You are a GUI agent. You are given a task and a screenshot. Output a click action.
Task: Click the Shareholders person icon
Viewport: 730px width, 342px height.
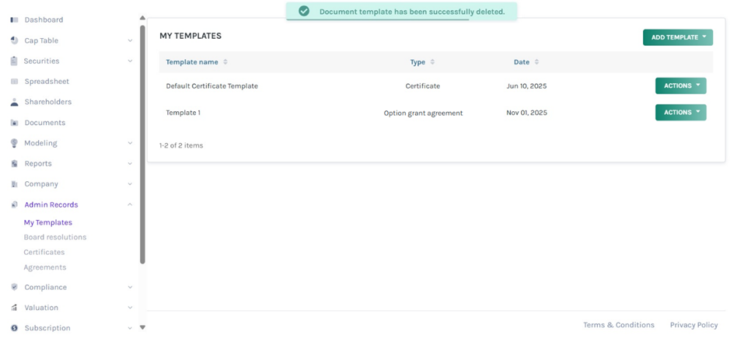(x=14, y=102)
